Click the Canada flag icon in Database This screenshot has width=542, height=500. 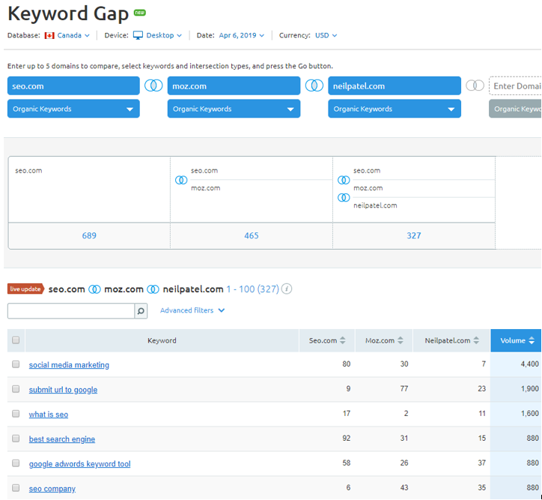49,36
